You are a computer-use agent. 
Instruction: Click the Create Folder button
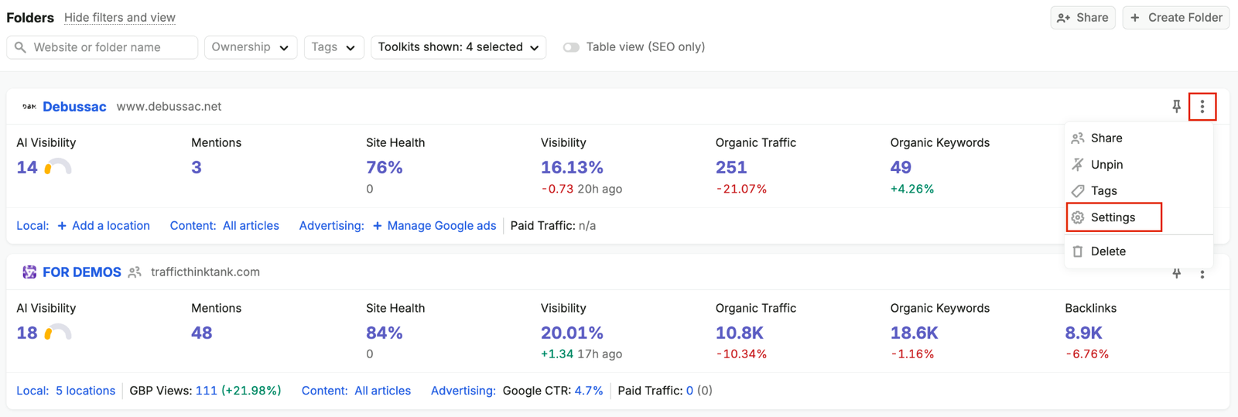click(1176, 18)
